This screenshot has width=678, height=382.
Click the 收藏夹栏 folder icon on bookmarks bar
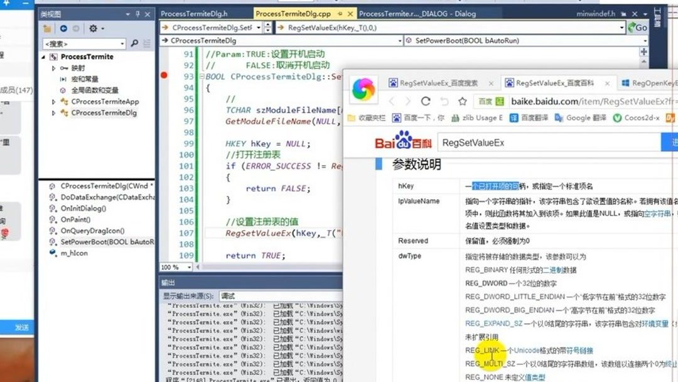350,117
